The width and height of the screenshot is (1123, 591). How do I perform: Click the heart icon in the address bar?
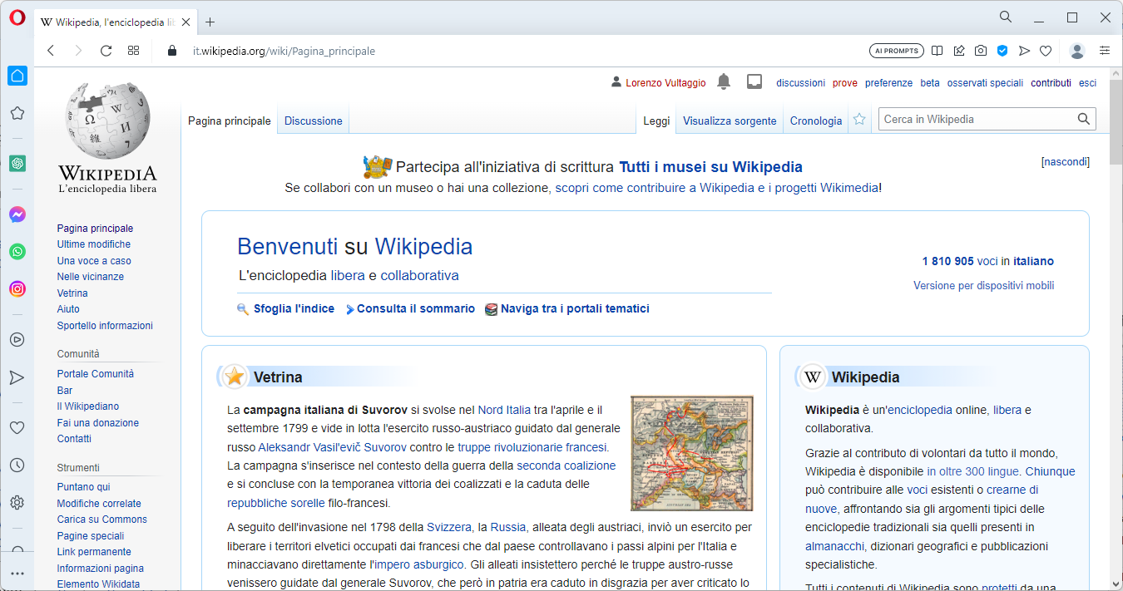pyautogui.click(x=1046, y=51)
